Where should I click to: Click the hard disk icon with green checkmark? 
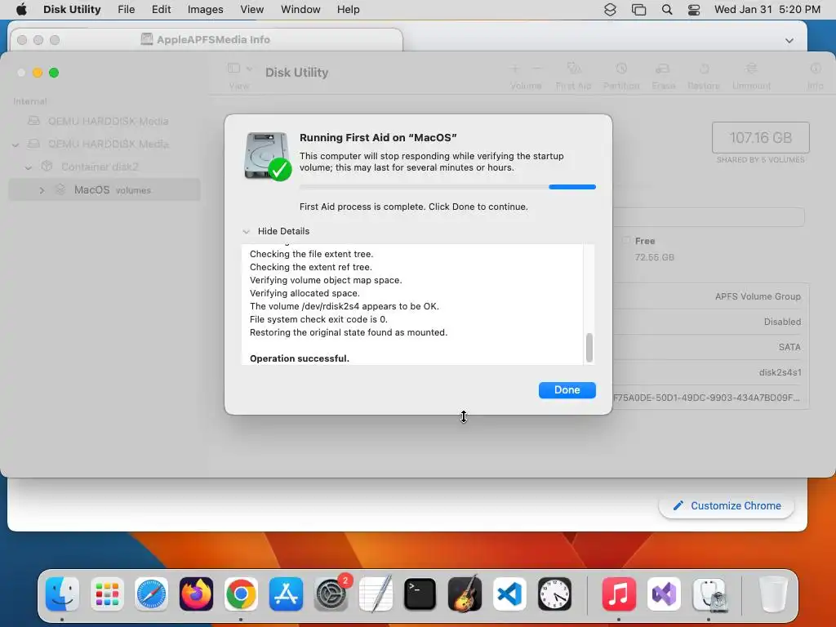pyautogui.click(x=268, y=156)
